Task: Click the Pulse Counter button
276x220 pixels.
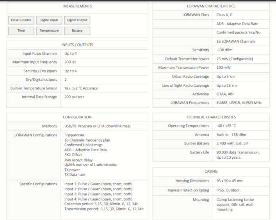Action: [21, 20]
